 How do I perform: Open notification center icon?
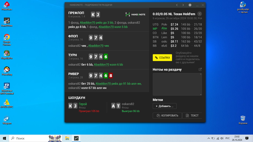coord(247,138)
